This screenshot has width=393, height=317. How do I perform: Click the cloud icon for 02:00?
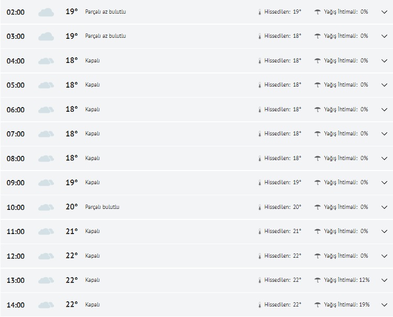click(46, 12)
